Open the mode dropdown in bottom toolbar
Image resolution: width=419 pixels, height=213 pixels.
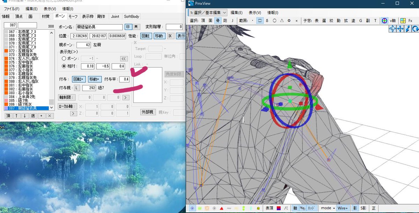328,208
